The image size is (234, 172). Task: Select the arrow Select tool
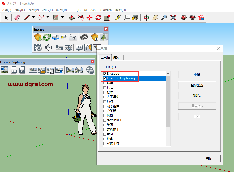pyautogui.click(x=6, y=18)
